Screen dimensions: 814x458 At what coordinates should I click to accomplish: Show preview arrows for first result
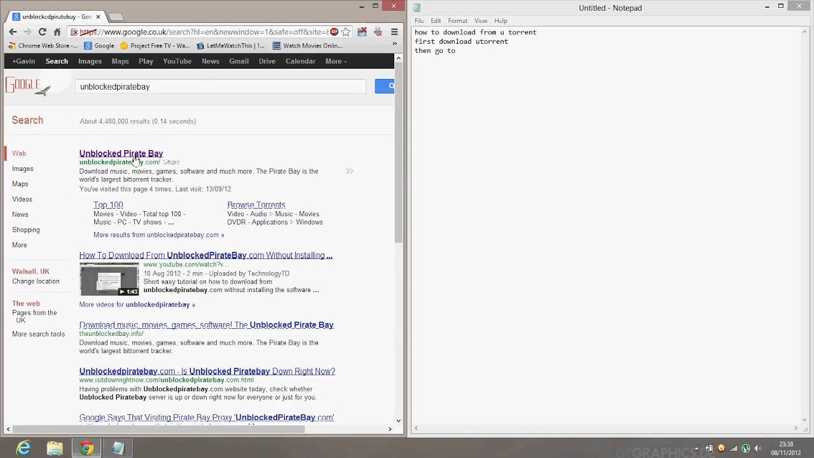point(349,171)
